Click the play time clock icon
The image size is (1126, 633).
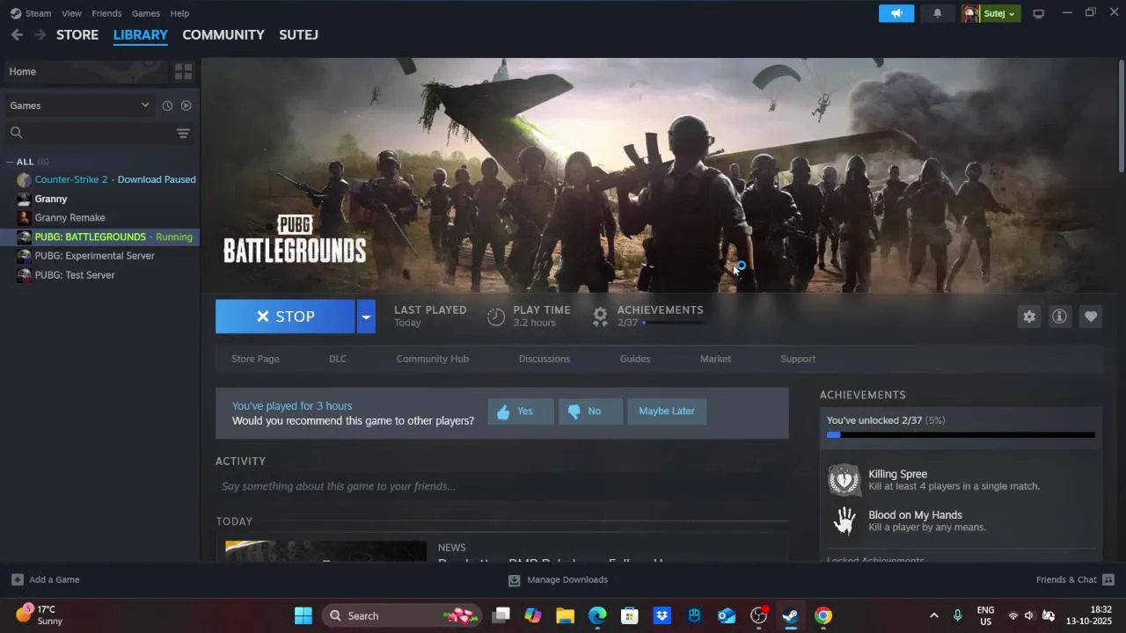pyautogui.click(x=496, y=316)
